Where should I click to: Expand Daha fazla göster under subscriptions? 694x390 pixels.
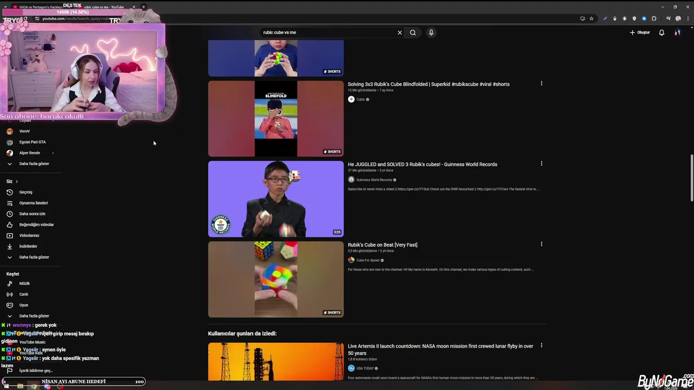31,164
